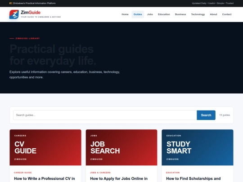This screenshot has height=182, width=243.
Task: Navigate to the Business page
Action: [180, 14]
